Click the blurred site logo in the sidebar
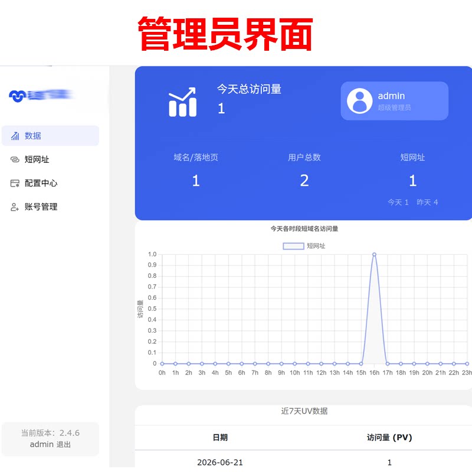The image size is (472, 472). [x=41, y=96]
